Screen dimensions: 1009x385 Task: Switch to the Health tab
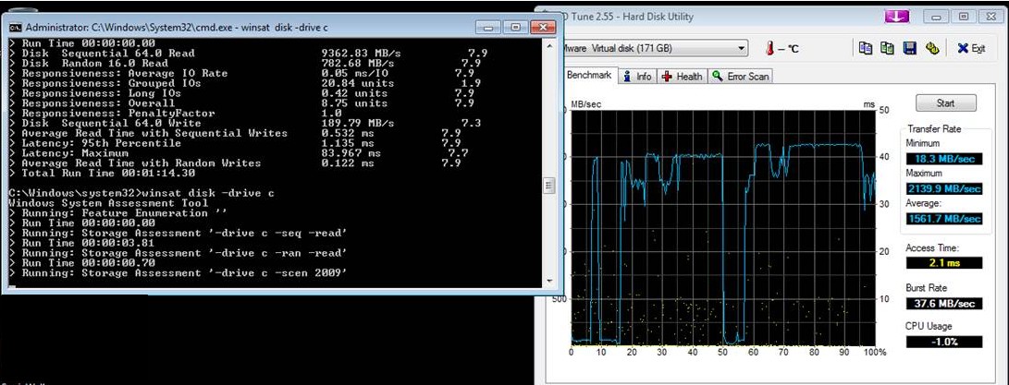[683, 77]
